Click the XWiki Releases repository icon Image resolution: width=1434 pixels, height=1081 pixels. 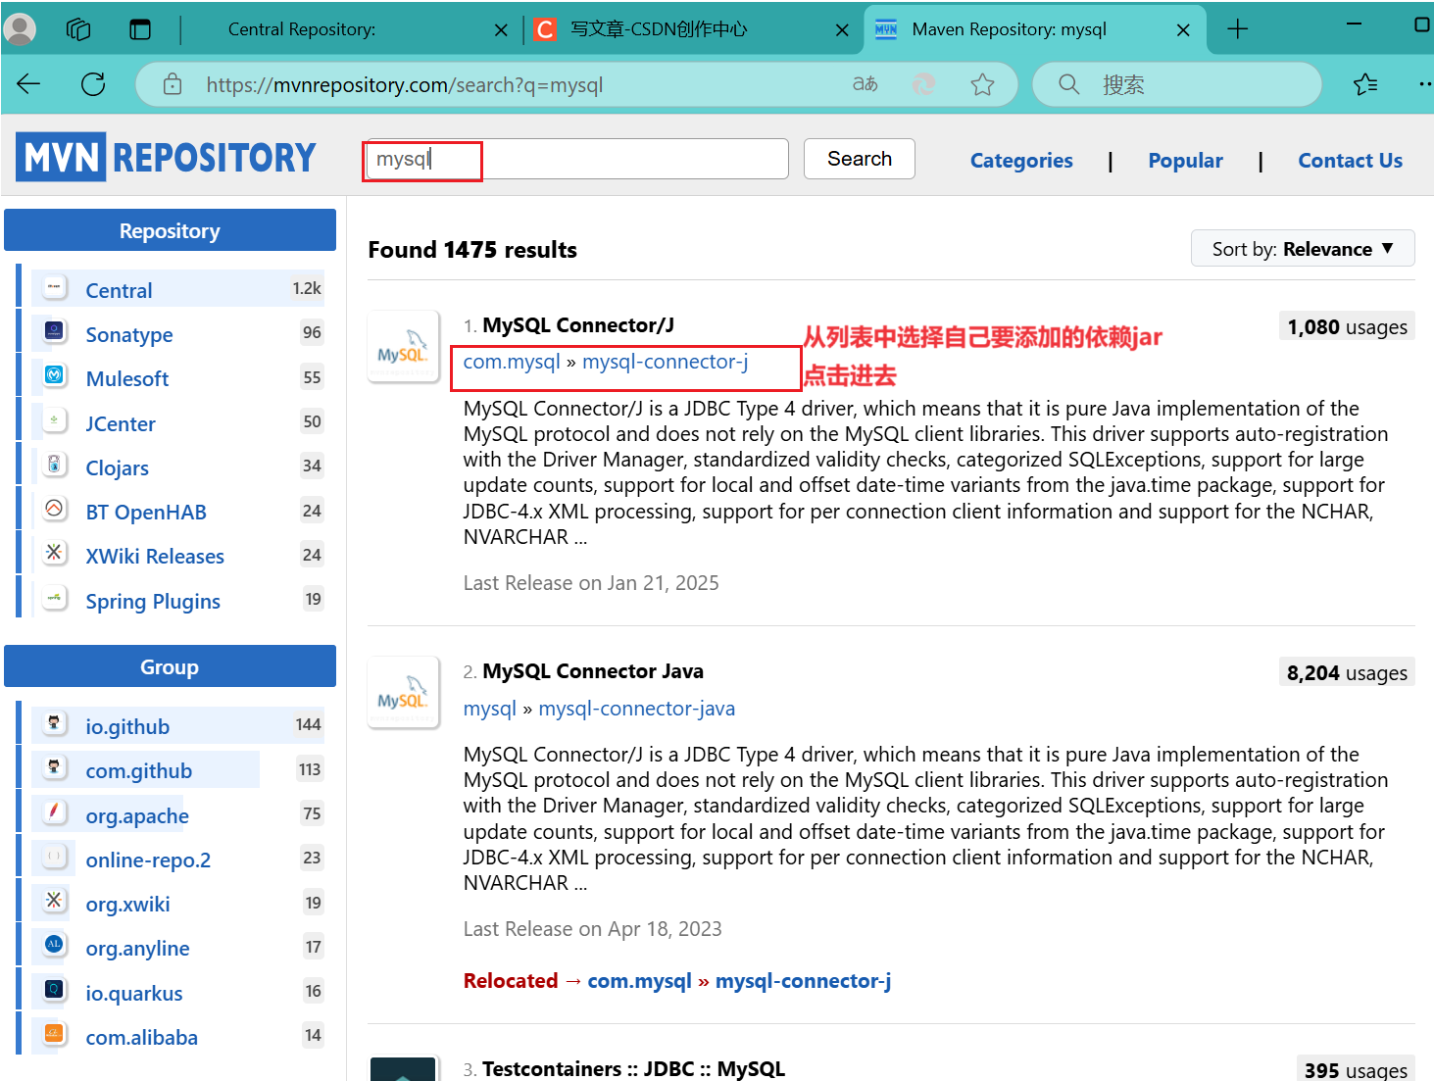[55, 554]
